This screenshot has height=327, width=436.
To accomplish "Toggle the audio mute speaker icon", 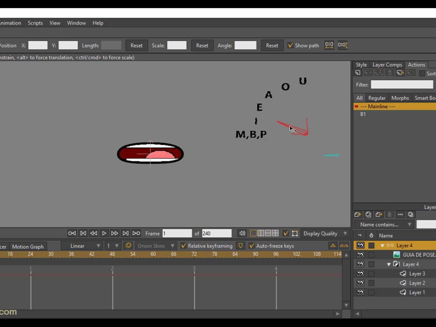I will (x=242, y=233).
